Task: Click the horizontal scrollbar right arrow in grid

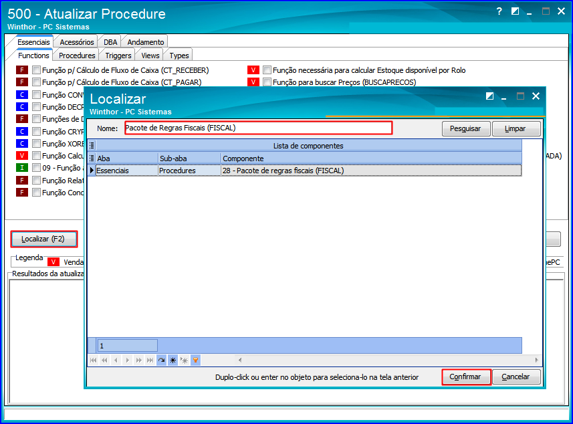Action: coord(536,360)
